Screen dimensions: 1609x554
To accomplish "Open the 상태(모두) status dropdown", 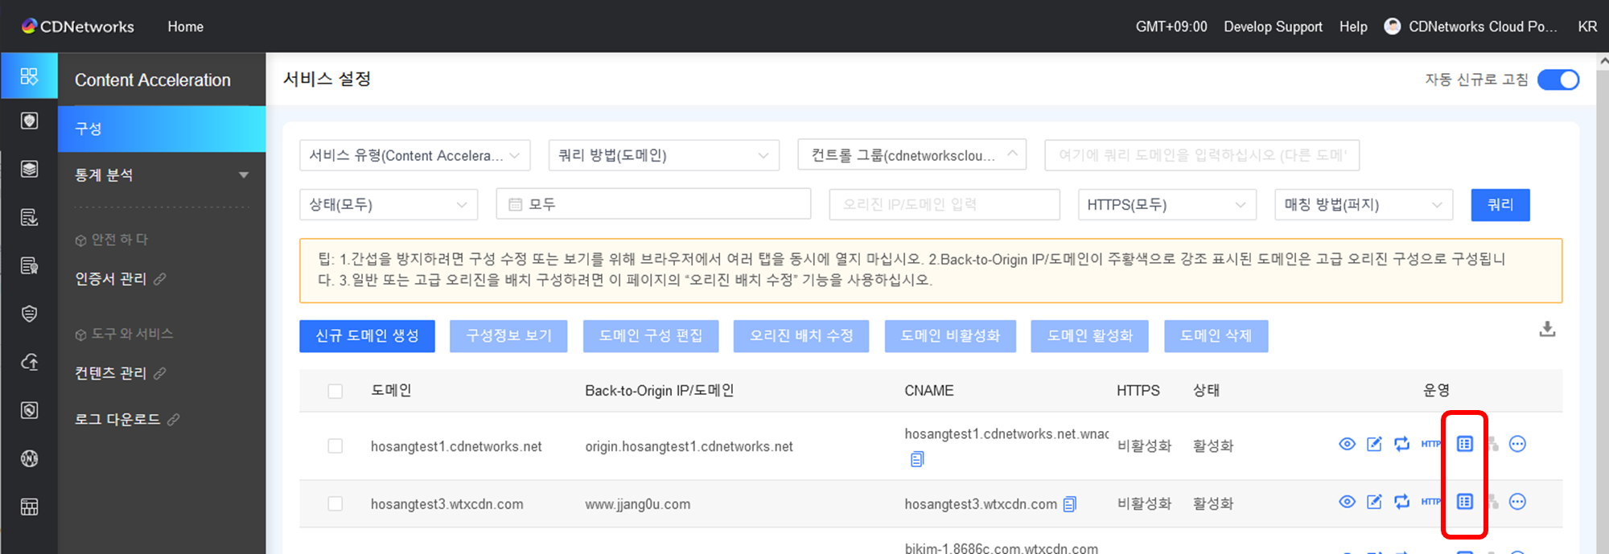I will point(389,204).
